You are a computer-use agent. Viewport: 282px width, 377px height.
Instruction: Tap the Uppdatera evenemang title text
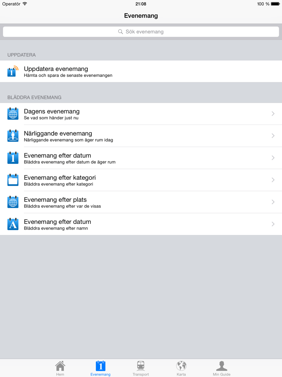pos(56,69)
